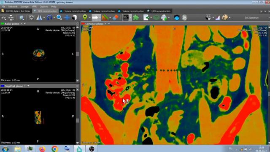This screenshot has height=152, width=270.
Task: Switch to DICOM data in the folder tab
Action: [16, 11]
